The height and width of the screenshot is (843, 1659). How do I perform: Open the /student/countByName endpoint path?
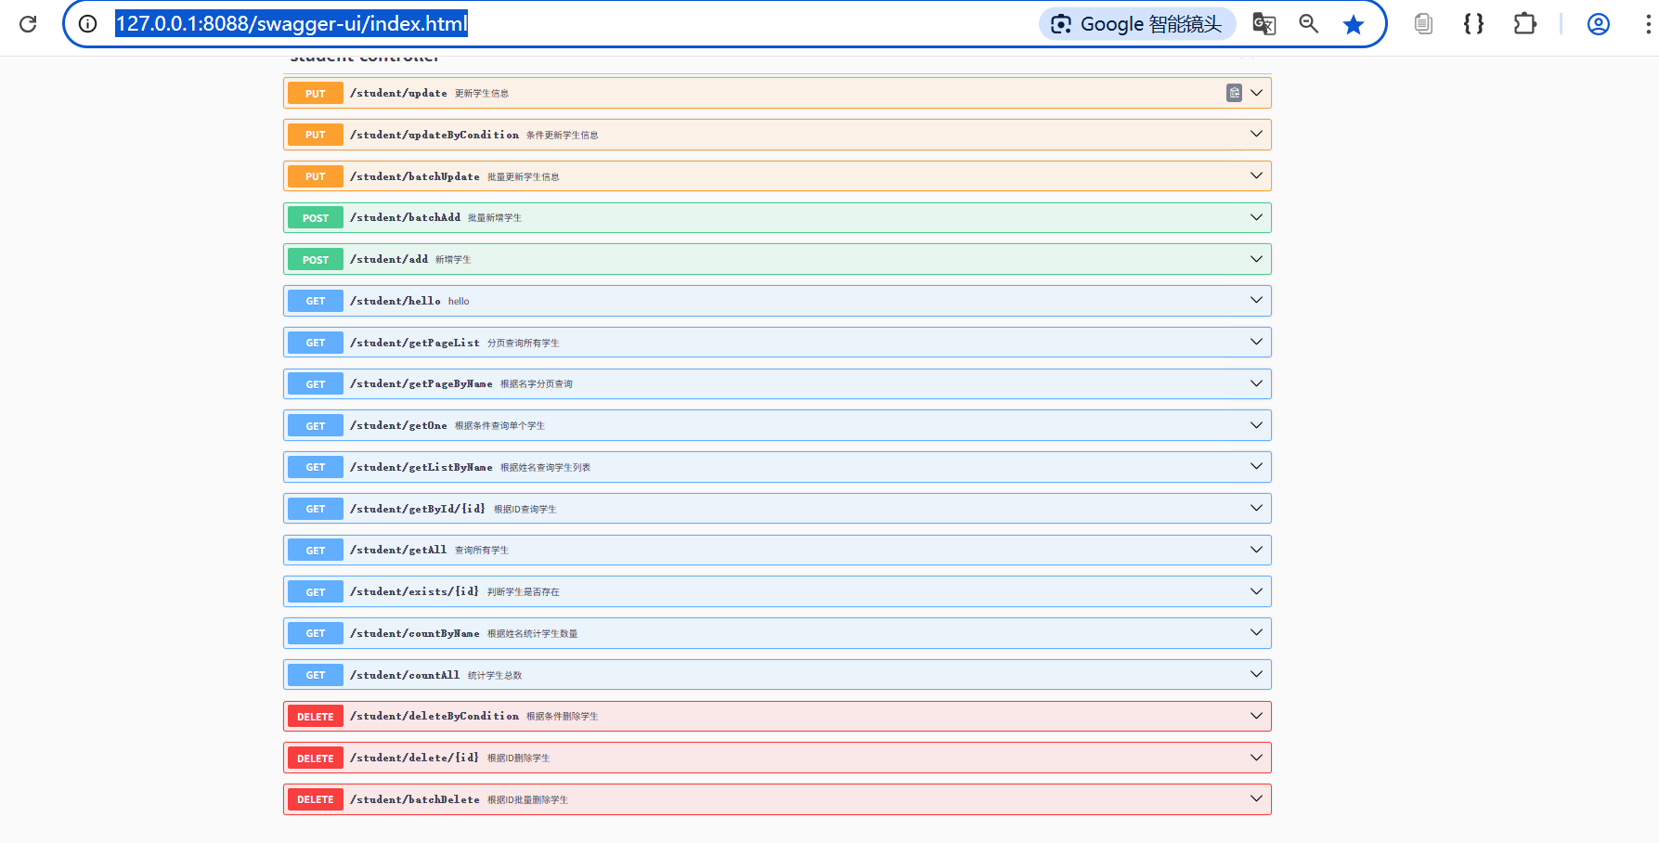coord(415,633)
